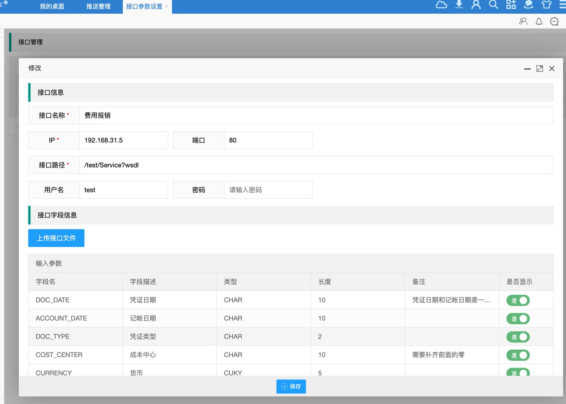Minimize the 修改 dialog
566x404 pixels.
point(527,69)
